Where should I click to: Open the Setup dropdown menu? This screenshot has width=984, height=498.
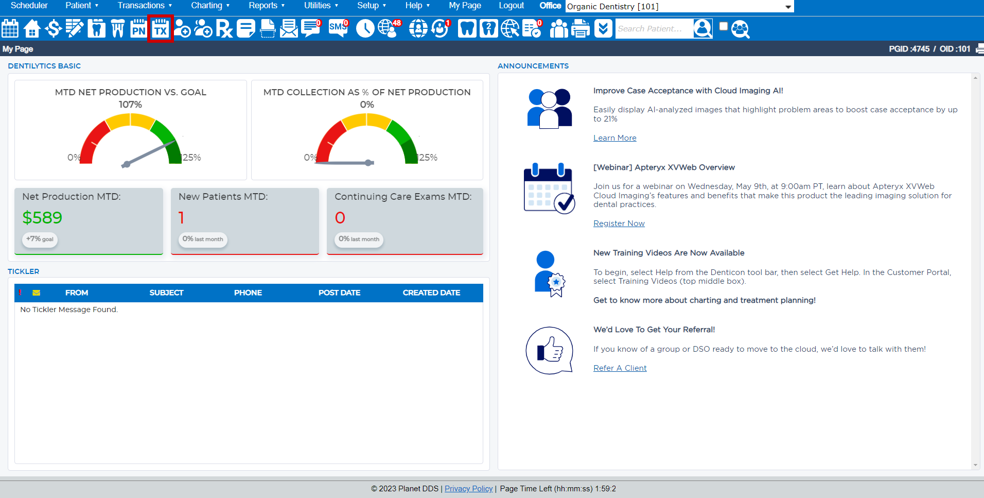(372, 6)
